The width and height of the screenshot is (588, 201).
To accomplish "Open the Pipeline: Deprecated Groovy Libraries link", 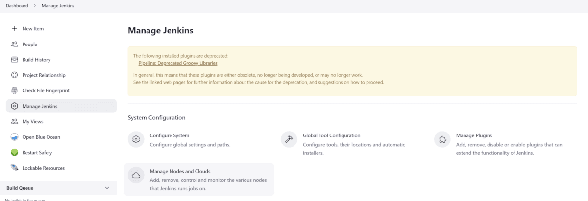I will pos(177,63).
